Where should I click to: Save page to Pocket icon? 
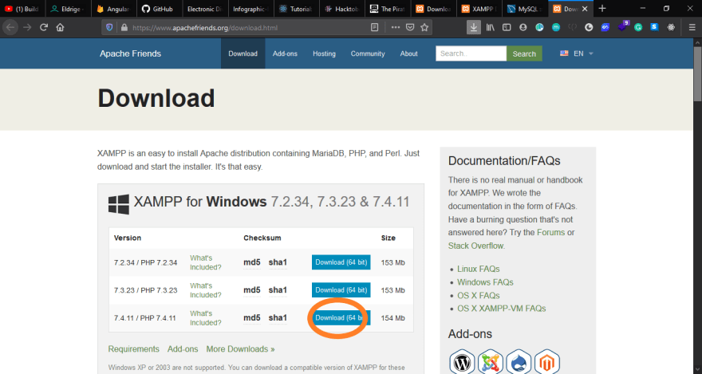[x=410, y=27]
